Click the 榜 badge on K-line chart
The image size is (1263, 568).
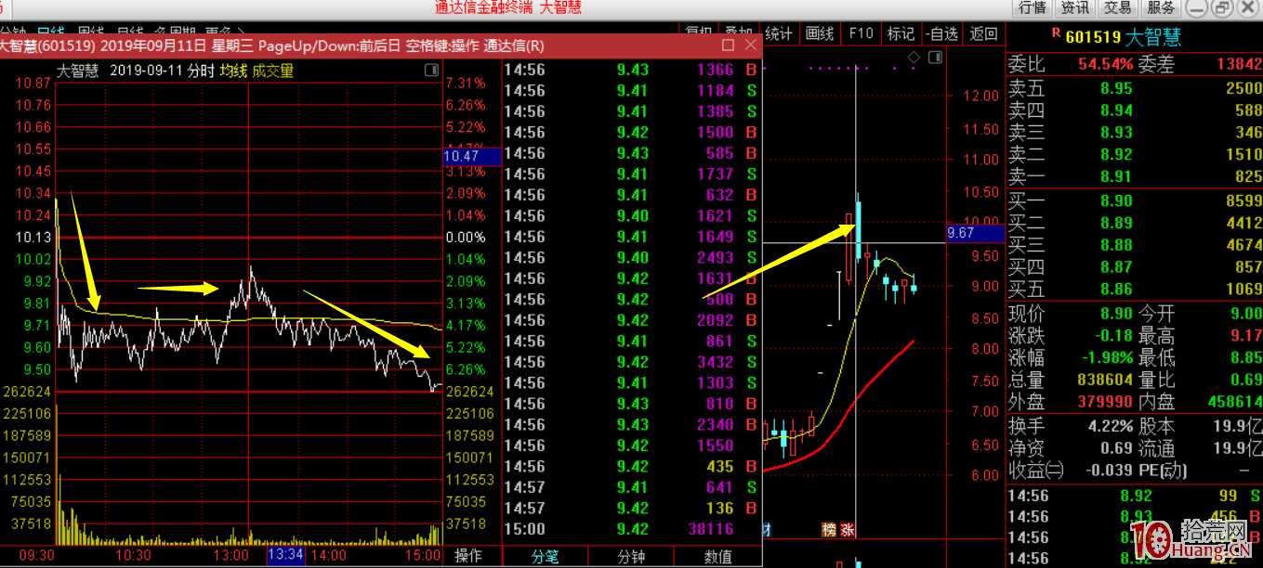pos(828,530)
